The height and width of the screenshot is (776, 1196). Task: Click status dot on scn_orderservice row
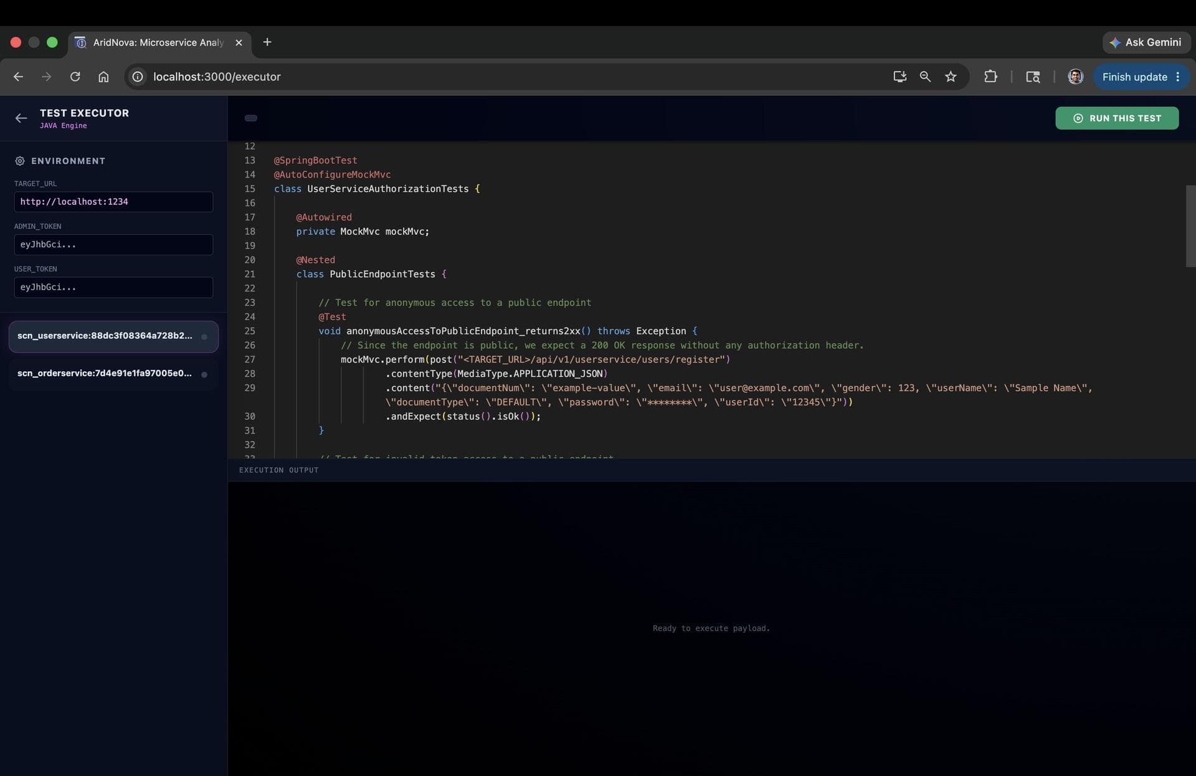204,374
